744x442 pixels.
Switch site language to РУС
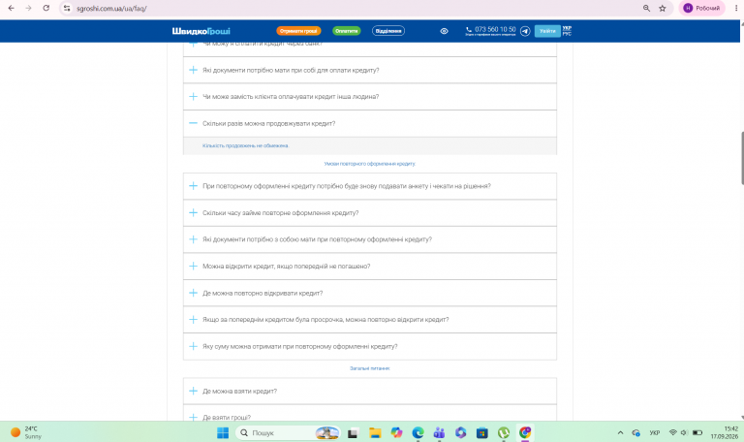pyautogui.click(x=567, y=34)
